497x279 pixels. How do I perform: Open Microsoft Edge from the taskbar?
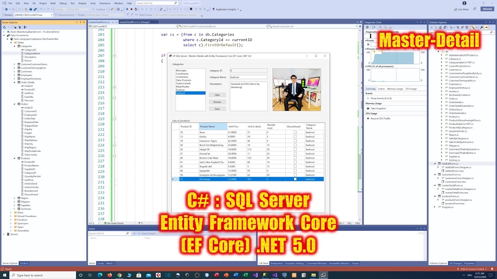[100, 275]
